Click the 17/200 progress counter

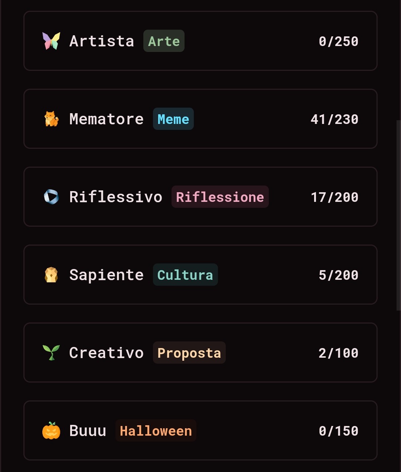(x=335, y=197)
